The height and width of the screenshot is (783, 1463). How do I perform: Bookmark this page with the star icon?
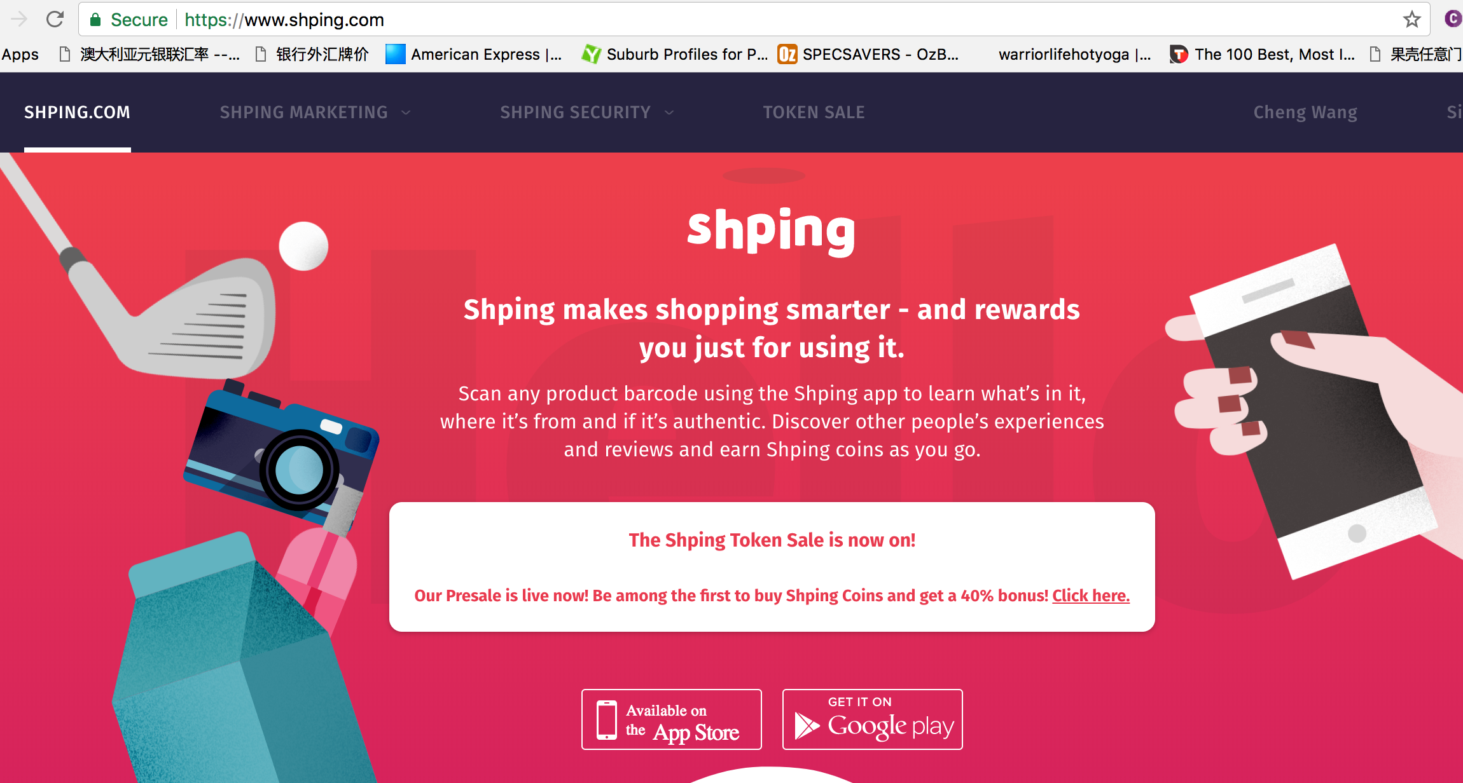[1411, 20]
